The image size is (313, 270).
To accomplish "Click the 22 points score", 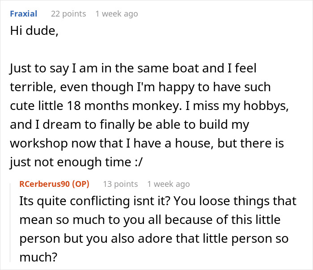I will [x=68, y=14].
